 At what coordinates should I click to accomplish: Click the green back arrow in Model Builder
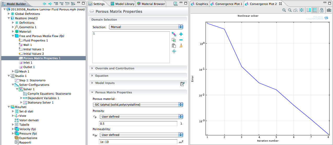click(44, 4)
